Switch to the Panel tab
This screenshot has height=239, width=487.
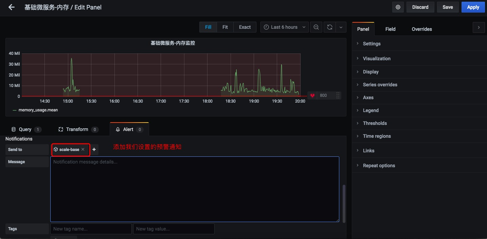(363, 29)
